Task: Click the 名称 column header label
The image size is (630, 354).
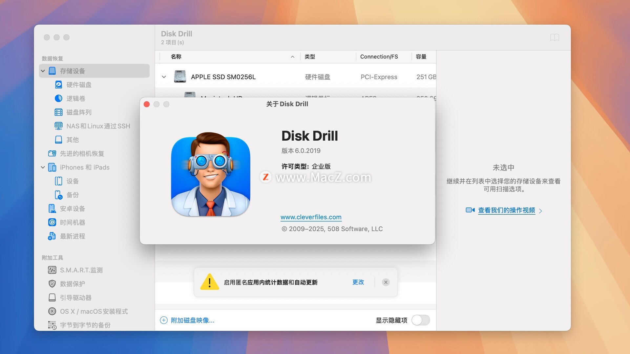Action: point(176,57)
